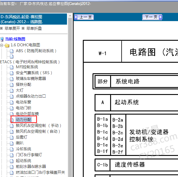Click the 菜单折叠 square icon

(x=23, y=28)
